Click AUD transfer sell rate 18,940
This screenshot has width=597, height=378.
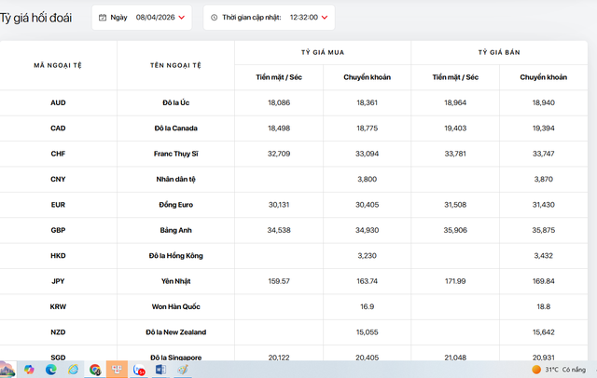(543, 102)
